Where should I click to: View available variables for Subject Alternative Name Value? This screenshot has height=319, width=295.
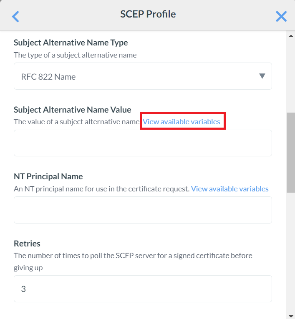[x=182, y=122]
